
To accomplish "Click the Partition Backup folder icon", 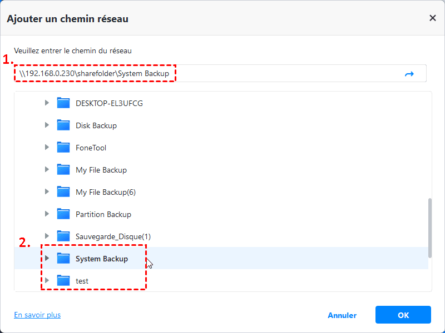I will click(63, 214).
